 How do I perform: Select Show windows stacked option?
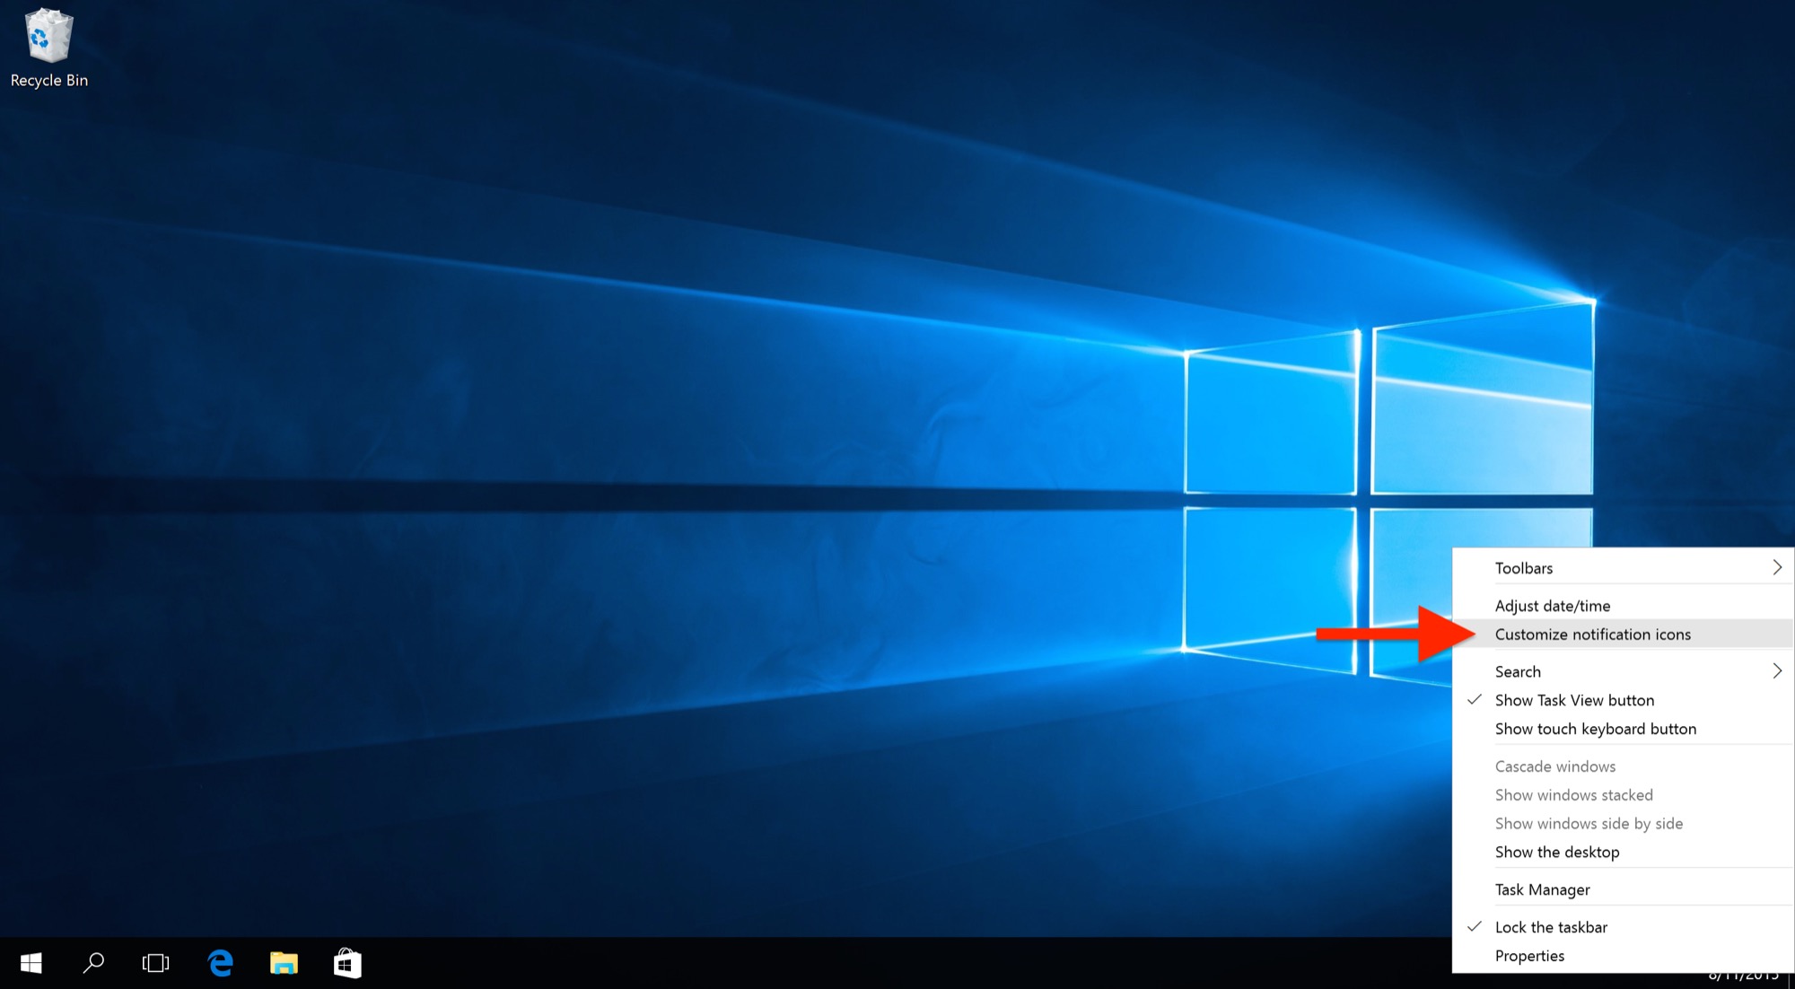(1572, 794)
